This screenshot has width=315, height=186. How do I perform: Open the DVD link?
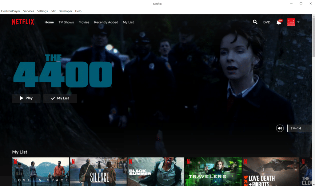267,22
